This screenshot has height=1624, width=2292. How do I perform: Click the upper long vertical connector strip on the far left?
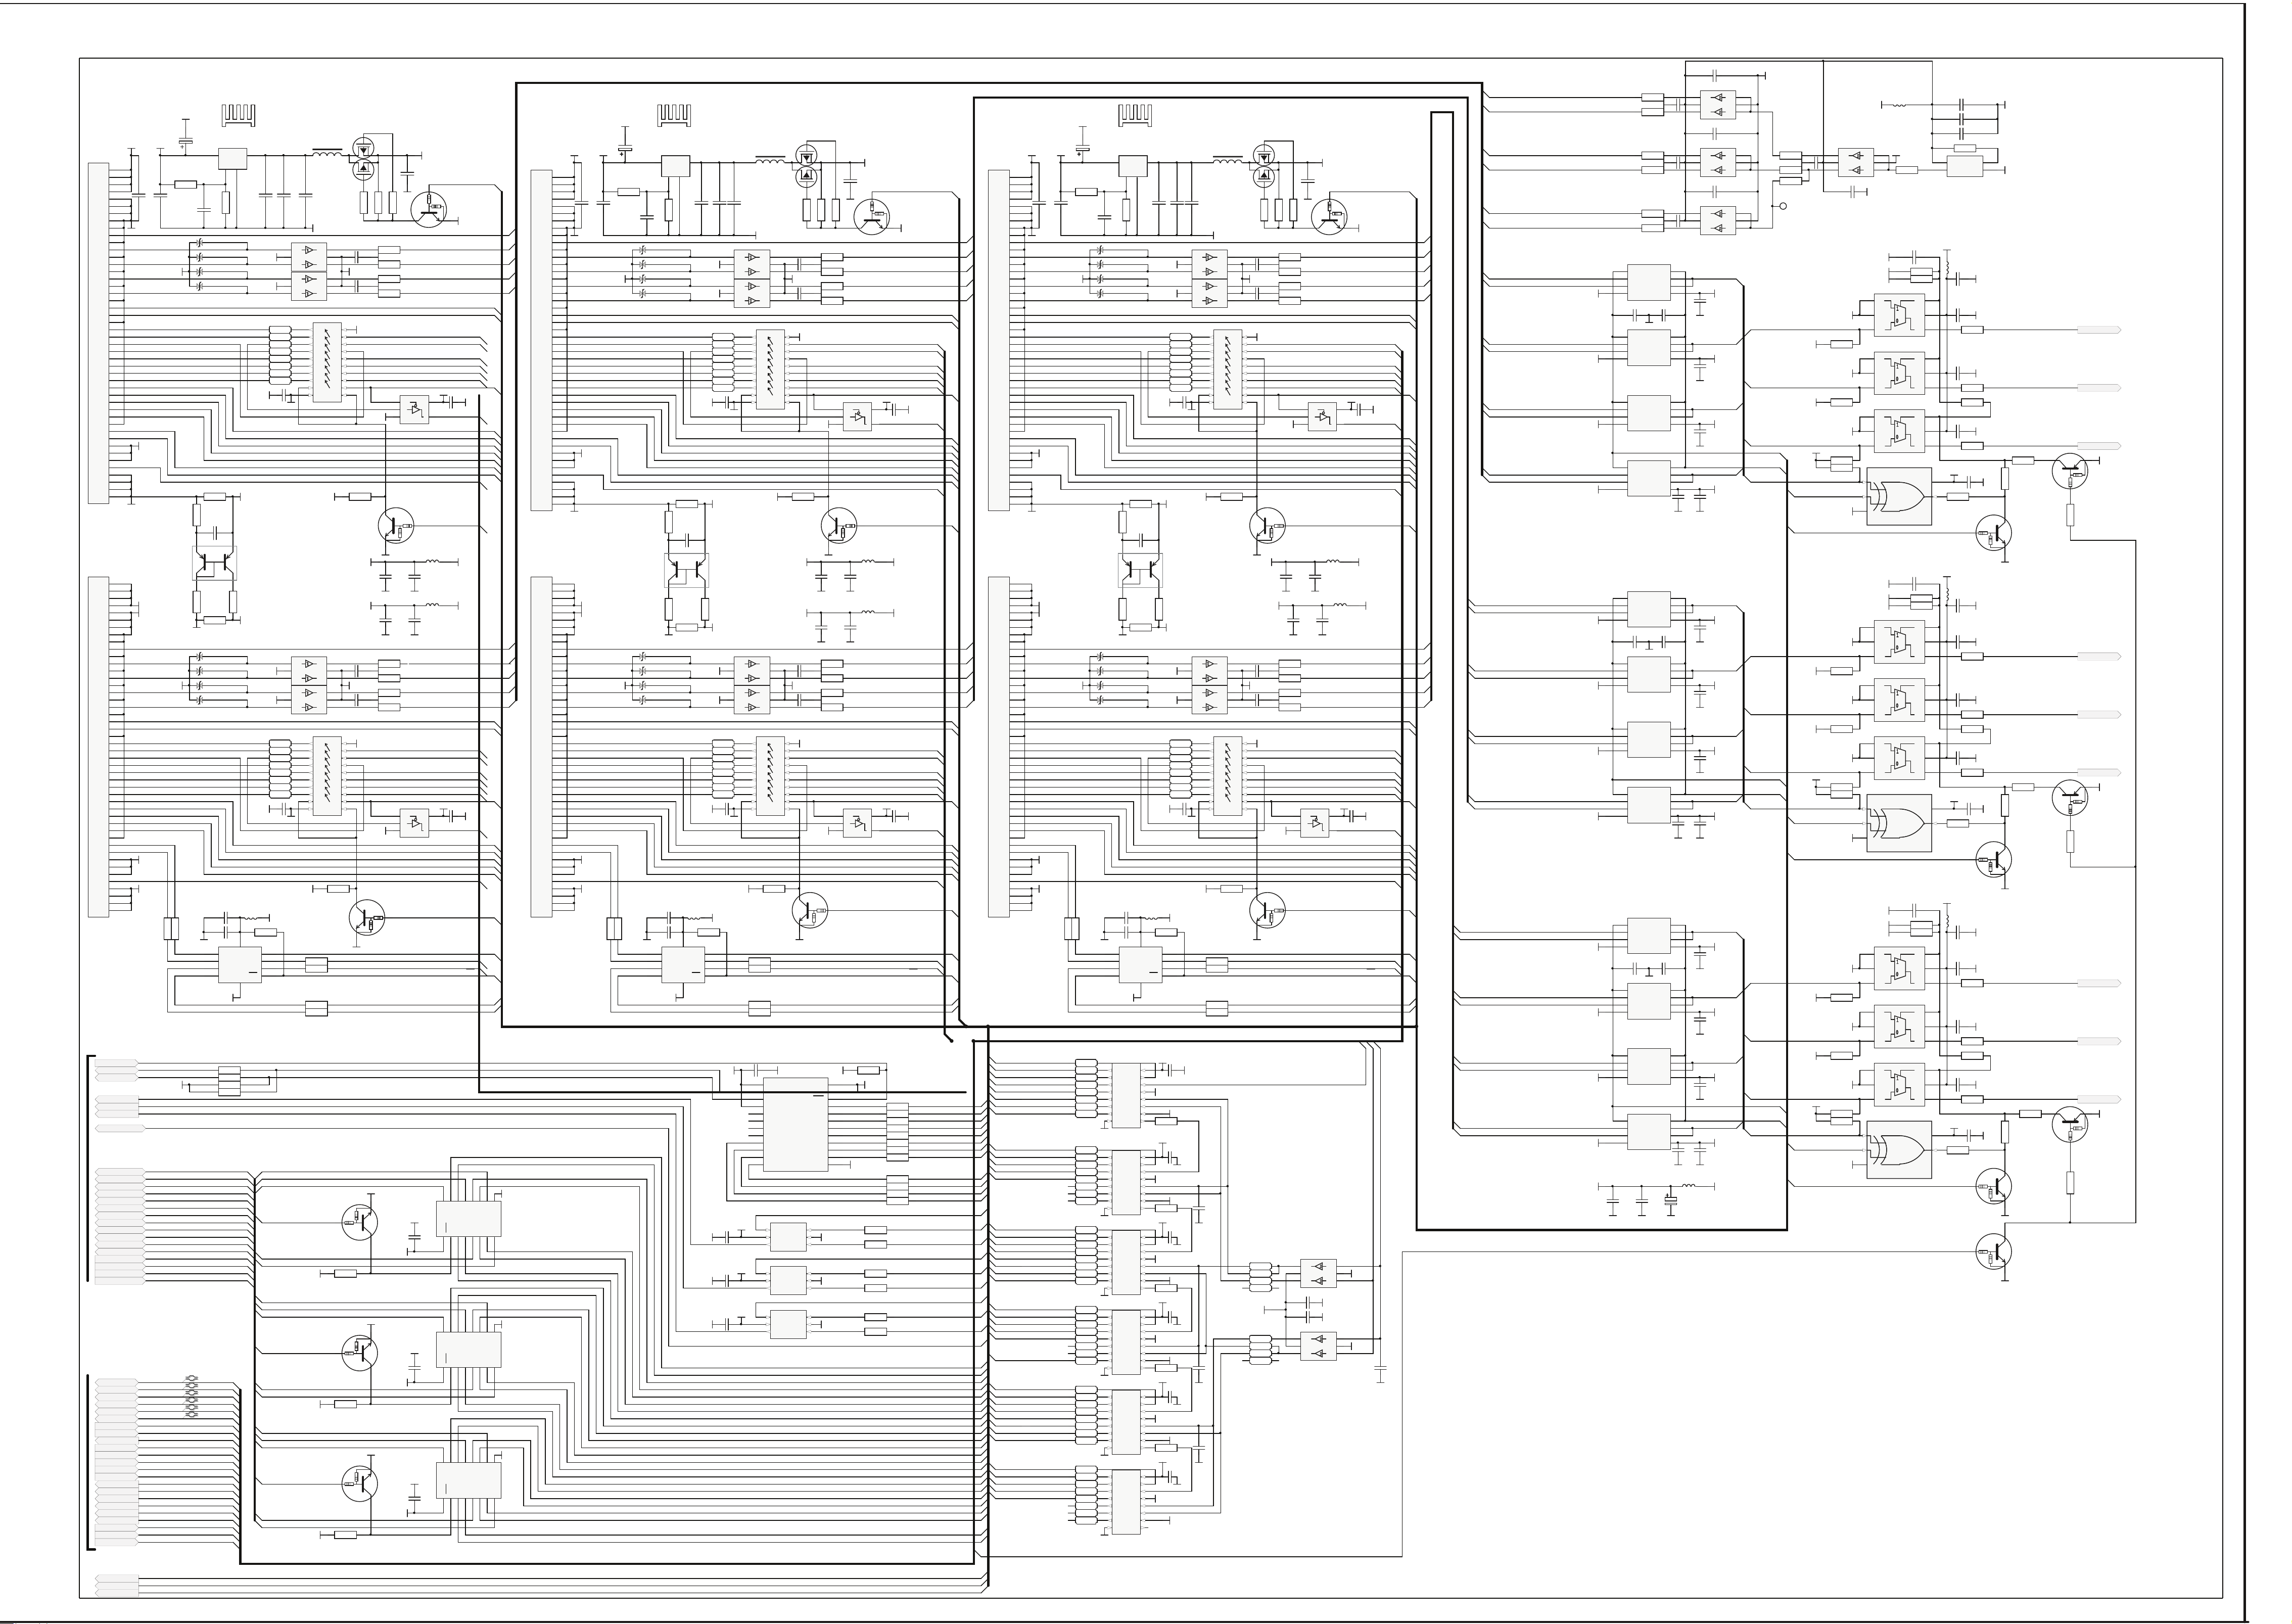click(x=99, y=333)
